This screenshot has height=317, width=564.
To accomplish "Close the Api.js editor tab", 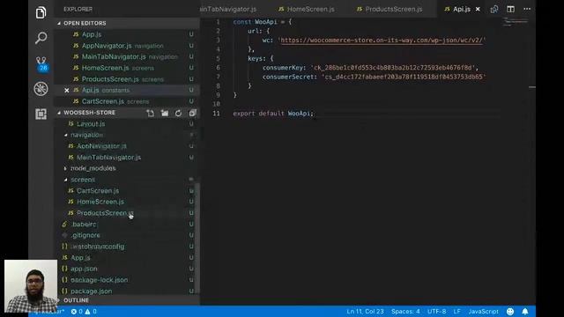I will 478,9.
